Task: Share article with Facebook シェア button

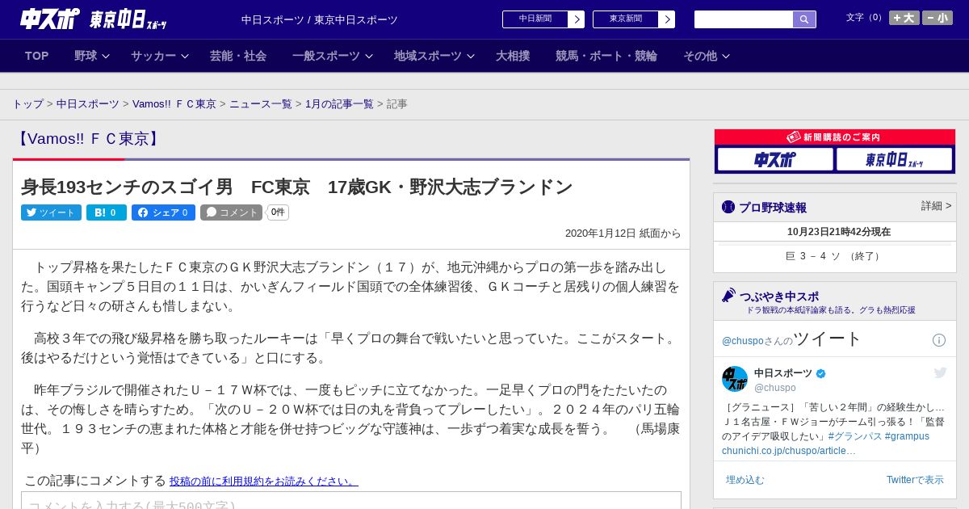Action: [x=163, y=212]
